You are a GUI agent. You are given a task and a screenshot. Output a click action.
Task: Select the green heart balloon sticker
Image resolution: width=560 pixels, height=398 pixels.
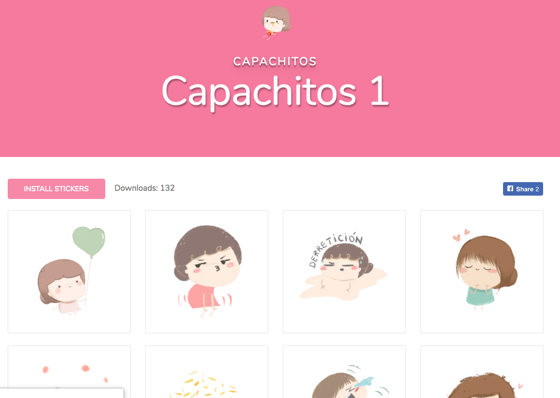pos(70,271)
